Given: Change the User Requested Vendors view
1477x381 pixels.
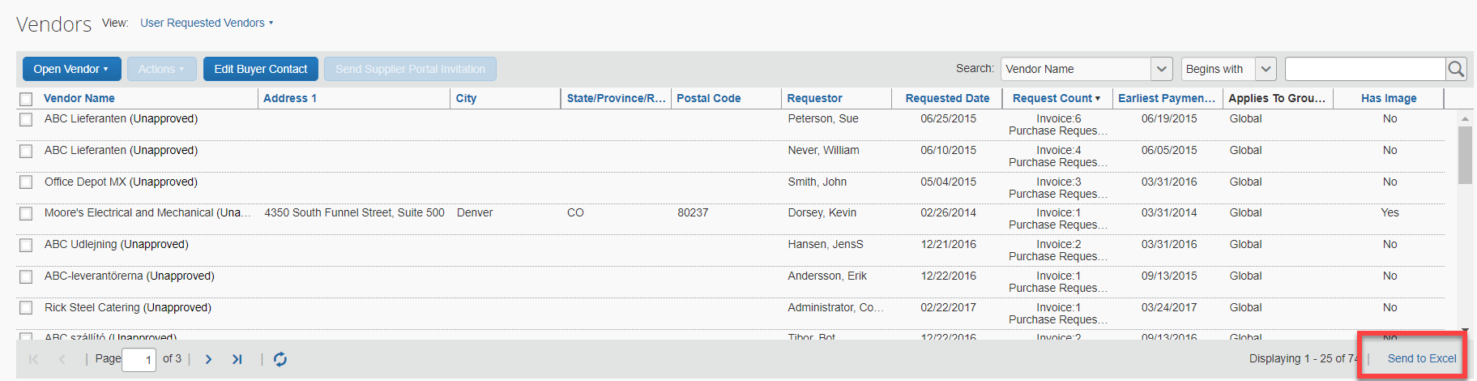Looking at the screenshot, I should (207, 23).
